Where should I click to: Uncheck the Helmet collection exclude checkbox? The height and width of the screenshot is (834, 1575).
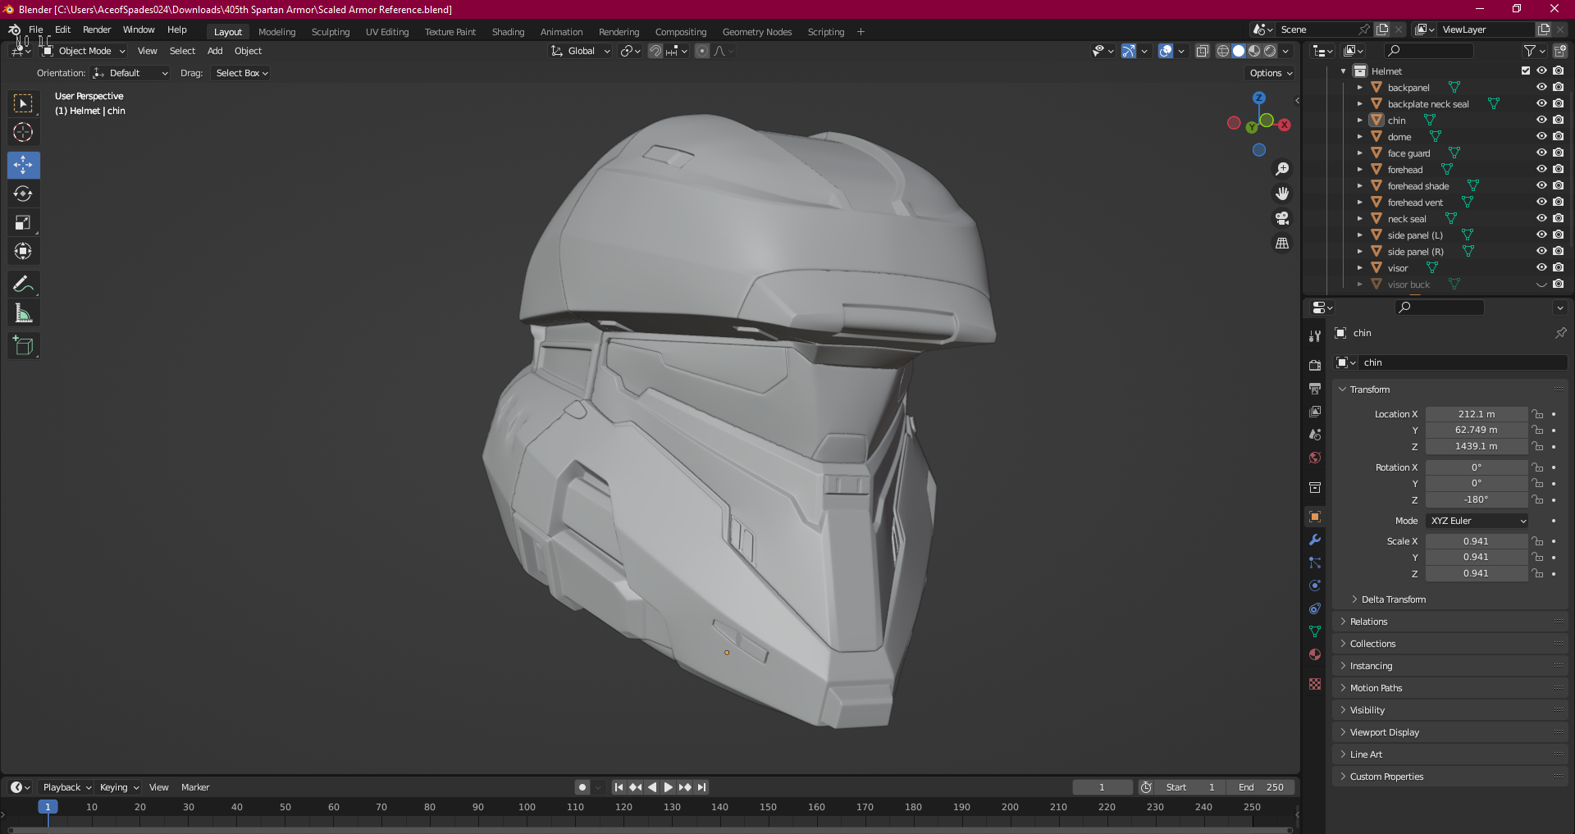point(1526,71)
